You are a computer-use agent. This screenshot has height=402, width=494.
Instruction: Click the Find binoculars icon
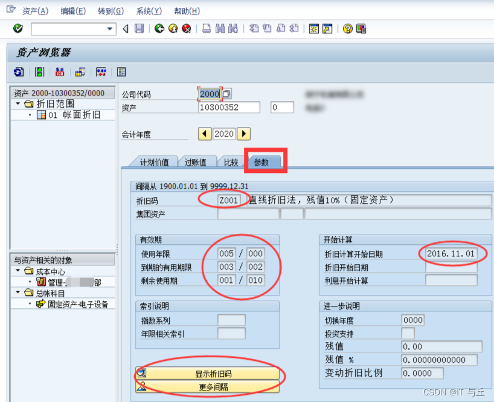[220, 28]
